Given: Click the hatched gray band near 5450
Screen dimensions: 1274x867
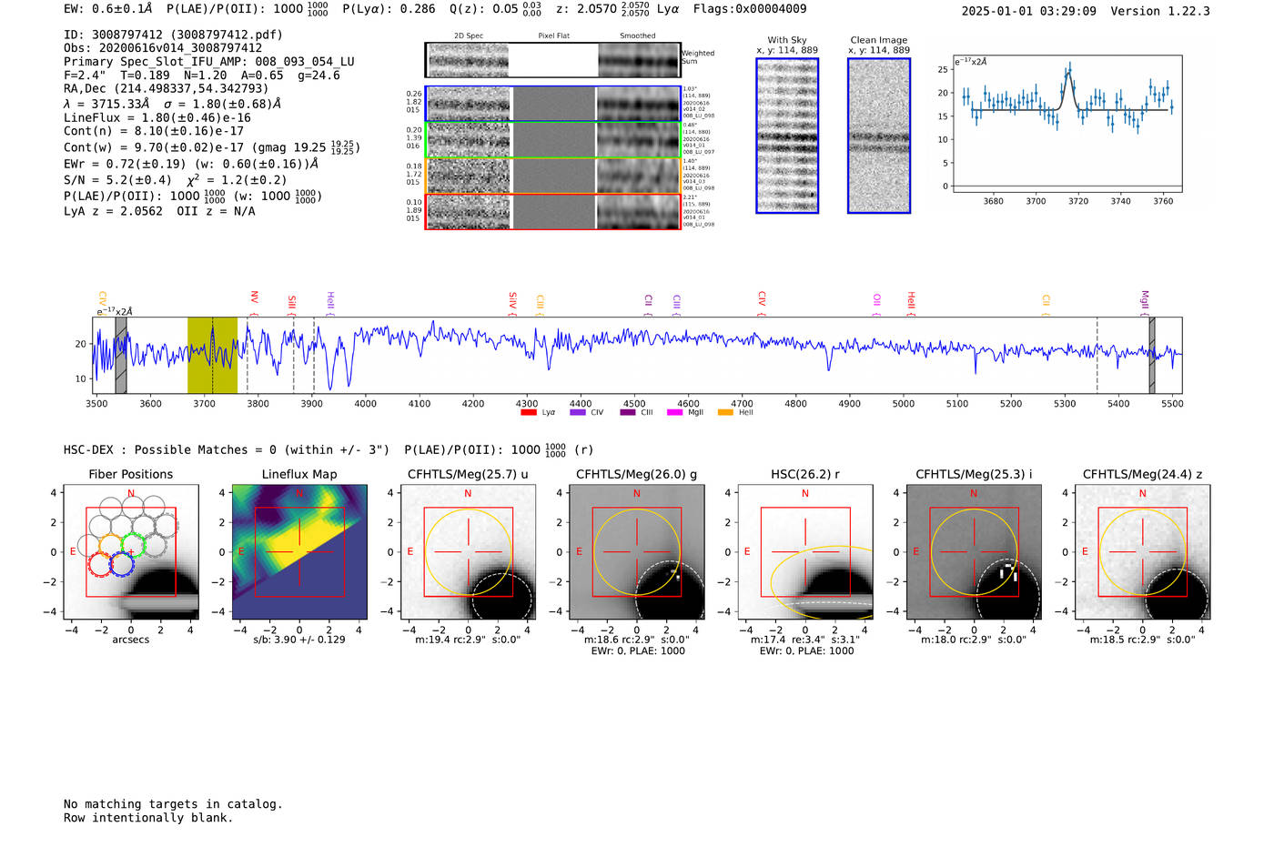Looking at the screenshot, I should point(1152,355).
